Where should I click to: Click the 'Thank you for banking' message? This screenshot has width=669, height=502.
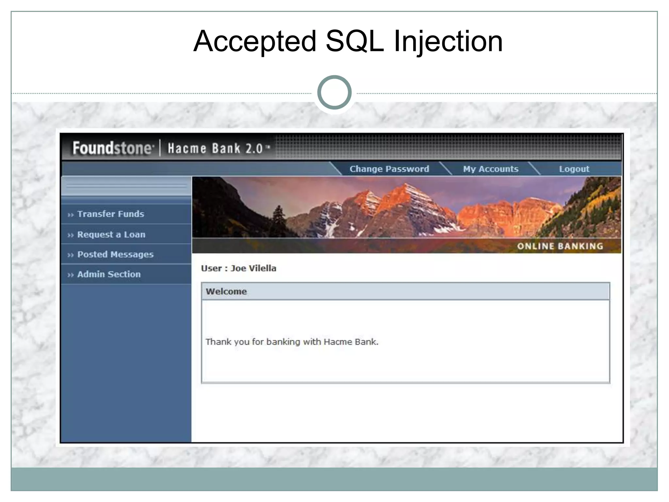coord(292,342)
